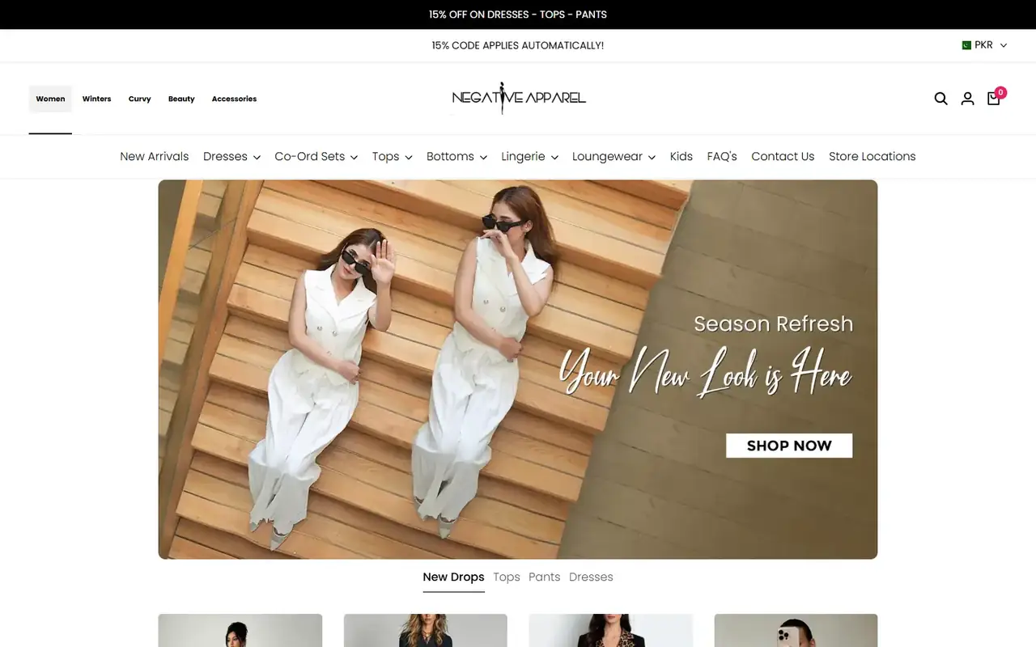
Task: Click the SHOP NOW button
Action: [789, 446]
